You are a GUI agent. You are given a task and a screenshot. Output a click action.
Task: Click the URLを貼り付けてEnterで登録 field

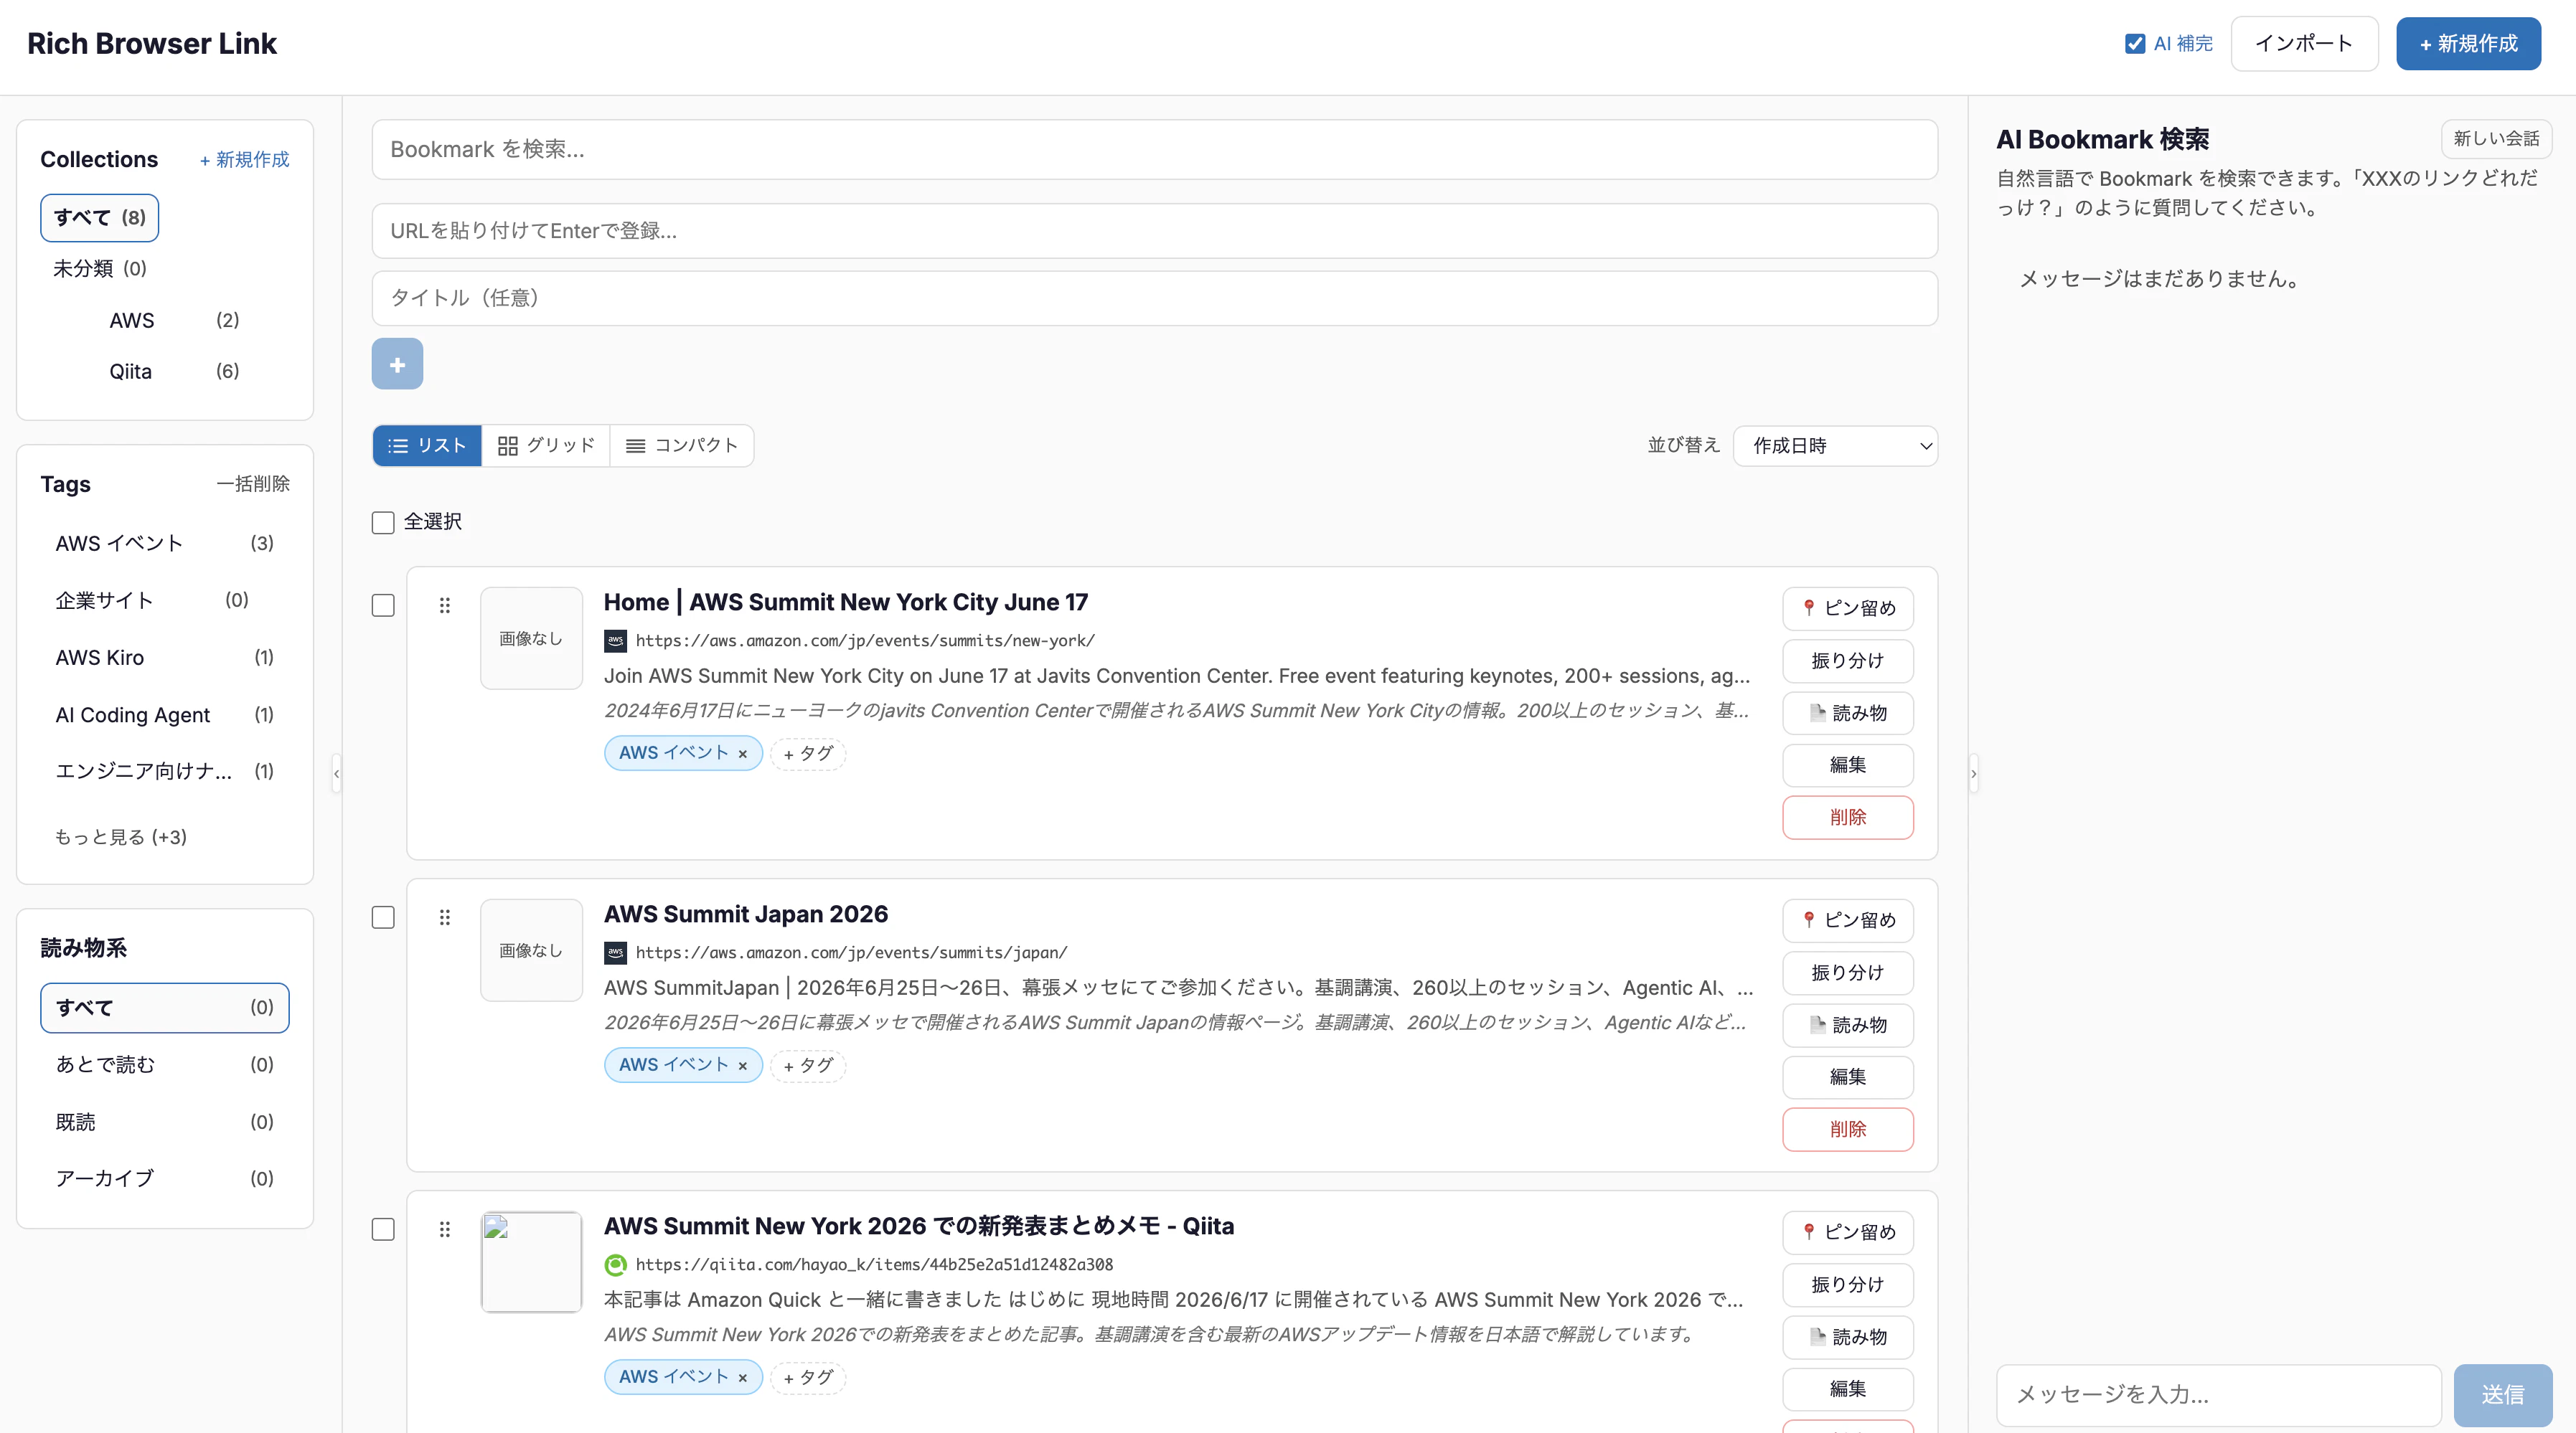(1155, 231)
